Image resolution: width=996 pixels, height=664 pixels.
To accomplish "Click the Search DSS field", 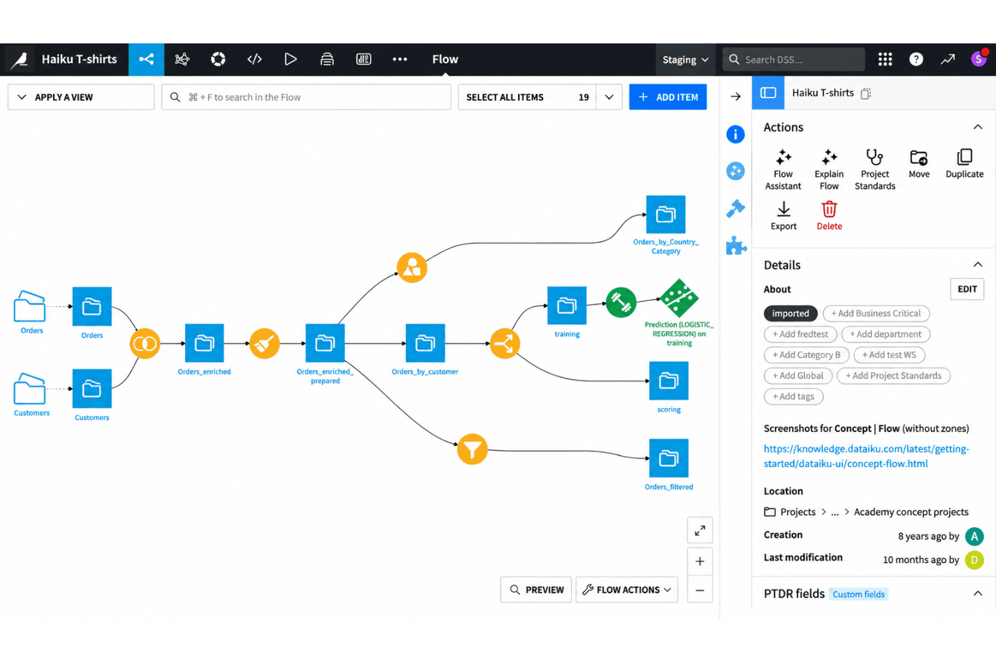I will 794,59.
